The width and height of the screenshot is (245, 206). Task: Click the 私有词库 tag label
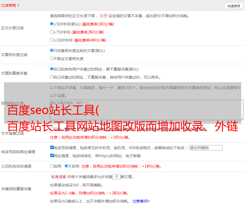pyautogui.click(x=58, y=177)
